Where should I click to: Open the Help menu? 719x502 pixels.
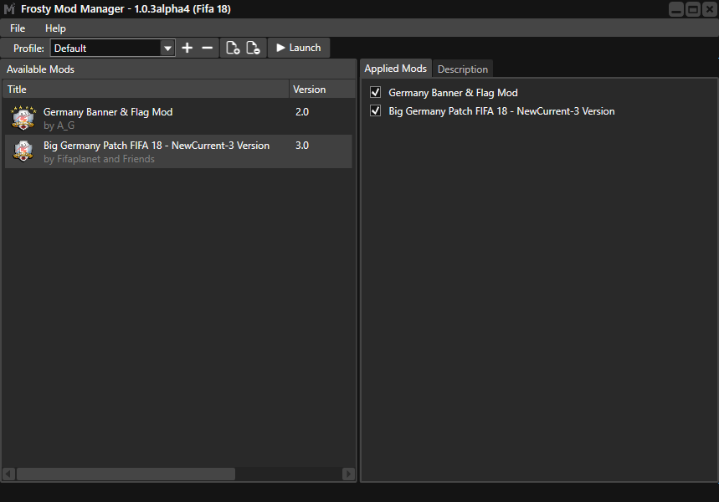55,28
